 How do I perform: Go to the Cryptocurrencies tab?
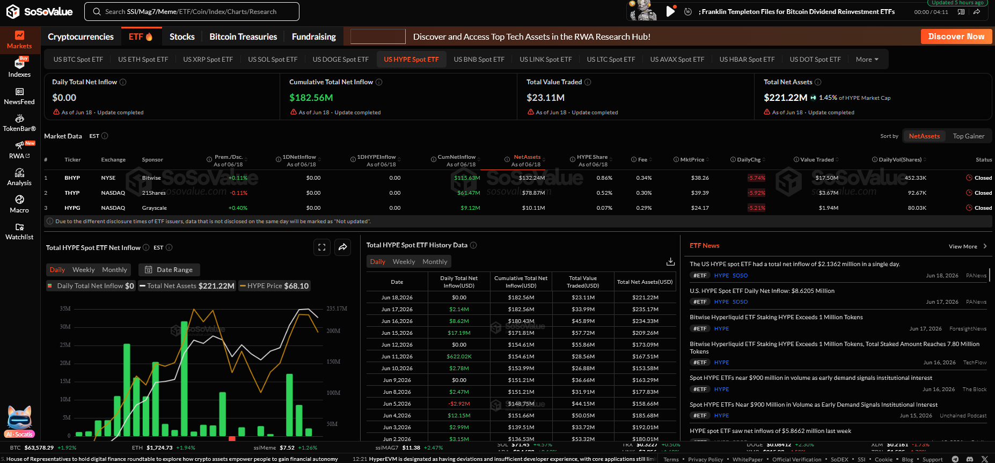(x=81, y=36)
